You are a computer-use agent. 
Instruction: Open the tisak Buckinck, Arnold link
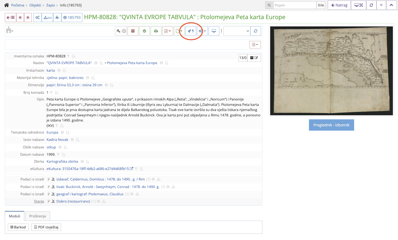108,187
